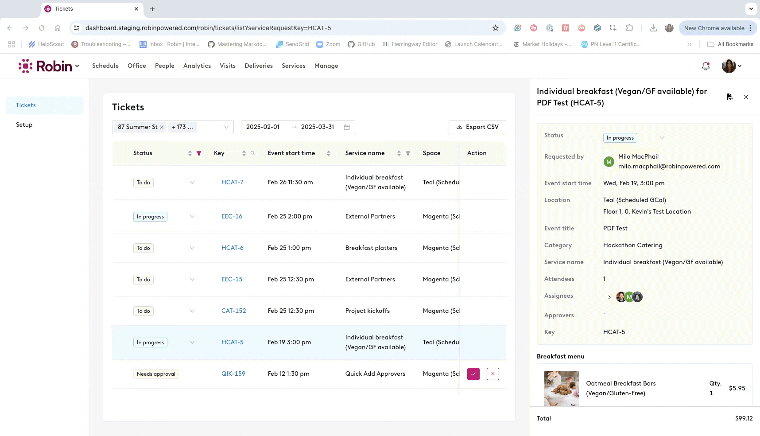Open status dropdown for HCAT-7 row
760x436 pixels.
coord(192,183)
